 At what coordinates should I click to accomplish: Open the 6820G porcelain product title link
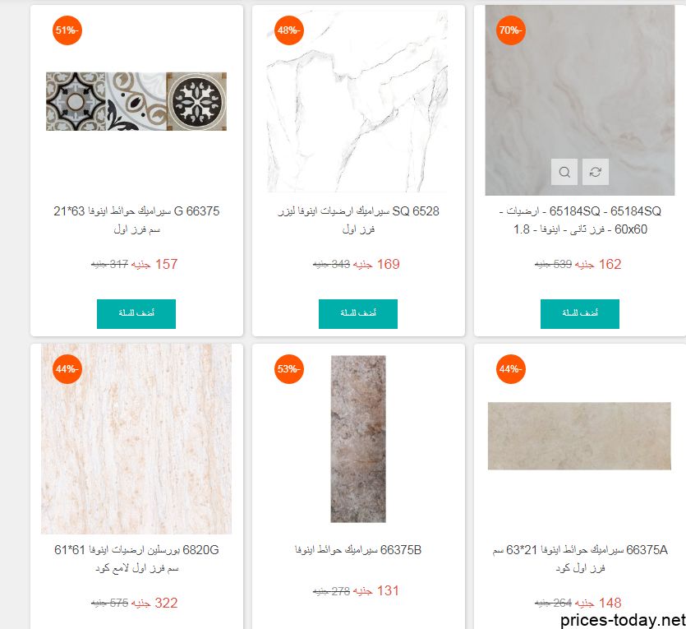(x=136, y=559)
